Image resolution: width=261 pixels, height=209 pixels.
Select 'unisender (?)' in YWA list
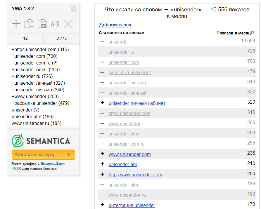25,110
